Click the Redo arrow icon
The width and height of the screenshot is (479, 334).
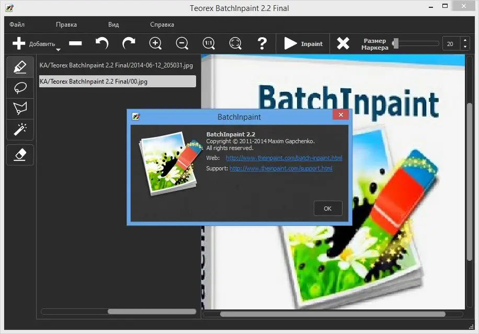point(129,43)
